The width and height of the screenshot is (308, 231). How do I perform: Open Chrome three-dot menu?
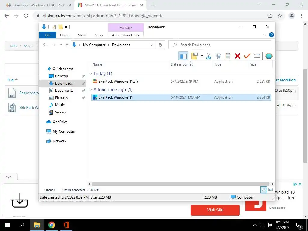301,16
